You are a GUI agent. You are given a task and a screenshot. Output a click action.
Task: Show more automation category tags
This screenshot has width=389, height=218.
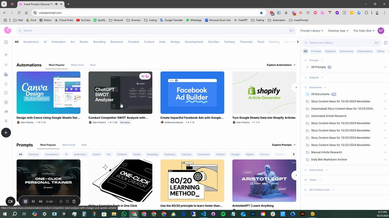pos(298,42)
